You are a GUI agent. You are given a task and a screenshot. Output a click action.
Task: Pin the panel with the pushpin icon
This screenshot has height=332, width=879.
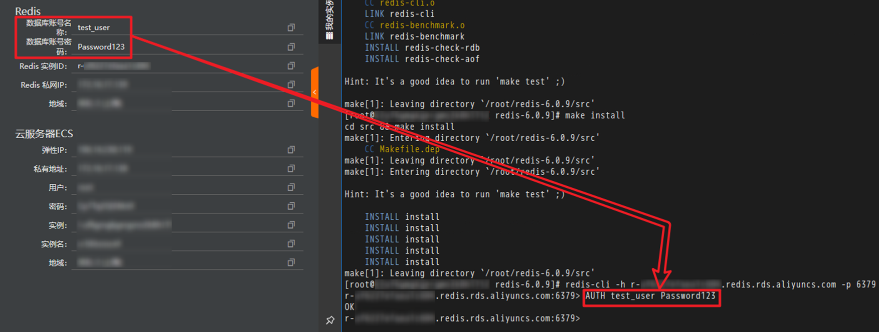330,320
